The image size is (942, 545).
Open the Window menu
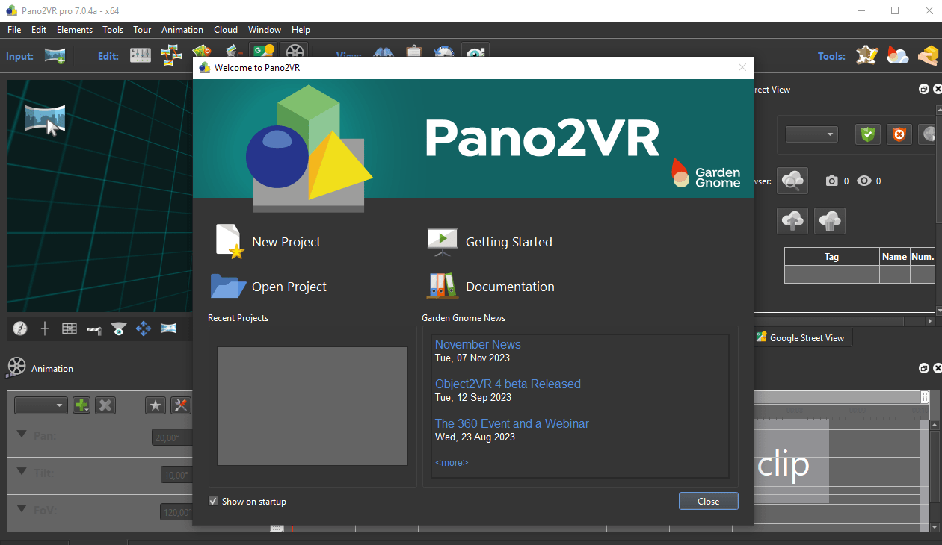point(265,30)
